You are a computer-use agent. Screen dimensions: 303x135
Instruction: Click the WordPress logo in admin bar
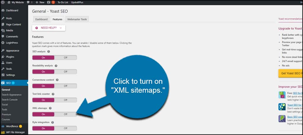[3, 2]
